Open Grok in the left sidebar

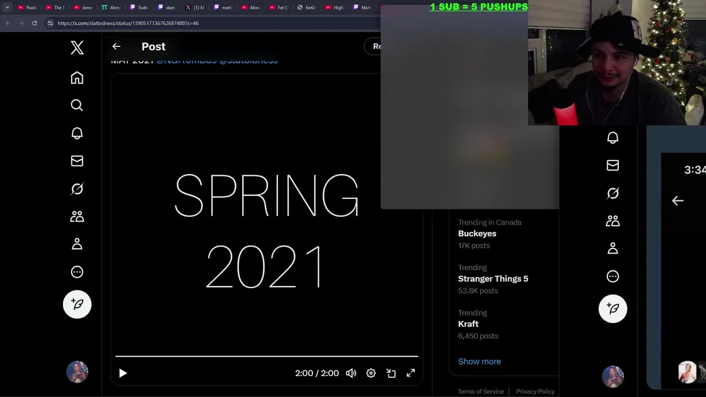coord(77,189)
